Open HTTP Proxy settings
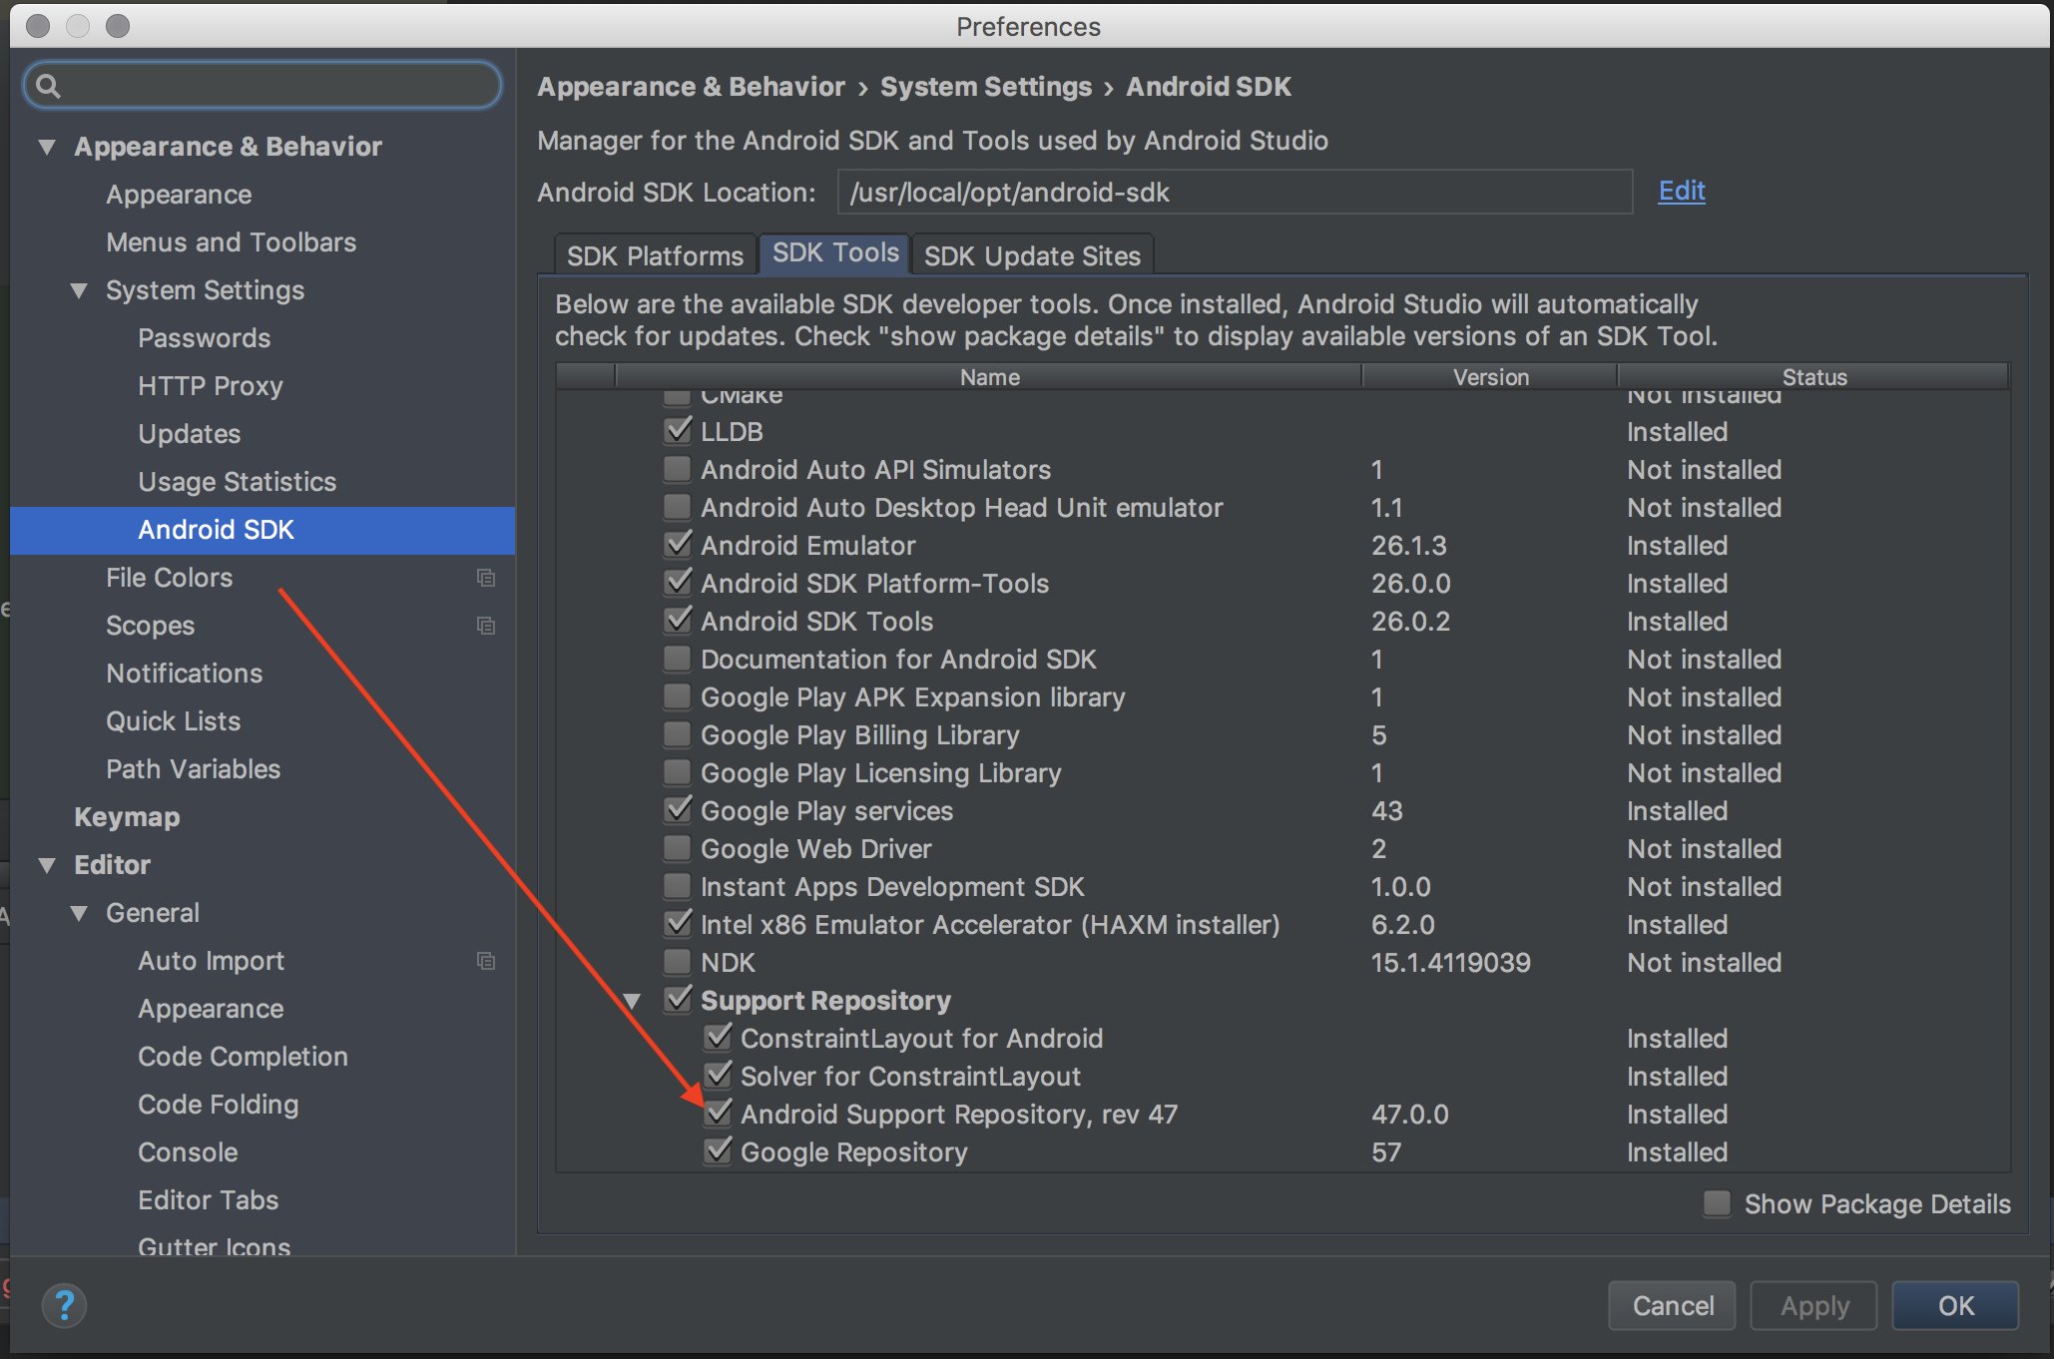 [x=211, y=386]
